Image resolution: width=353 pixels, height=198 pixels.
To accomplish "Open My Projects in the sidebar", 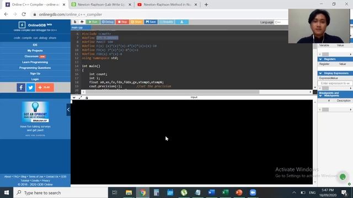I will [x=35, y=51].
